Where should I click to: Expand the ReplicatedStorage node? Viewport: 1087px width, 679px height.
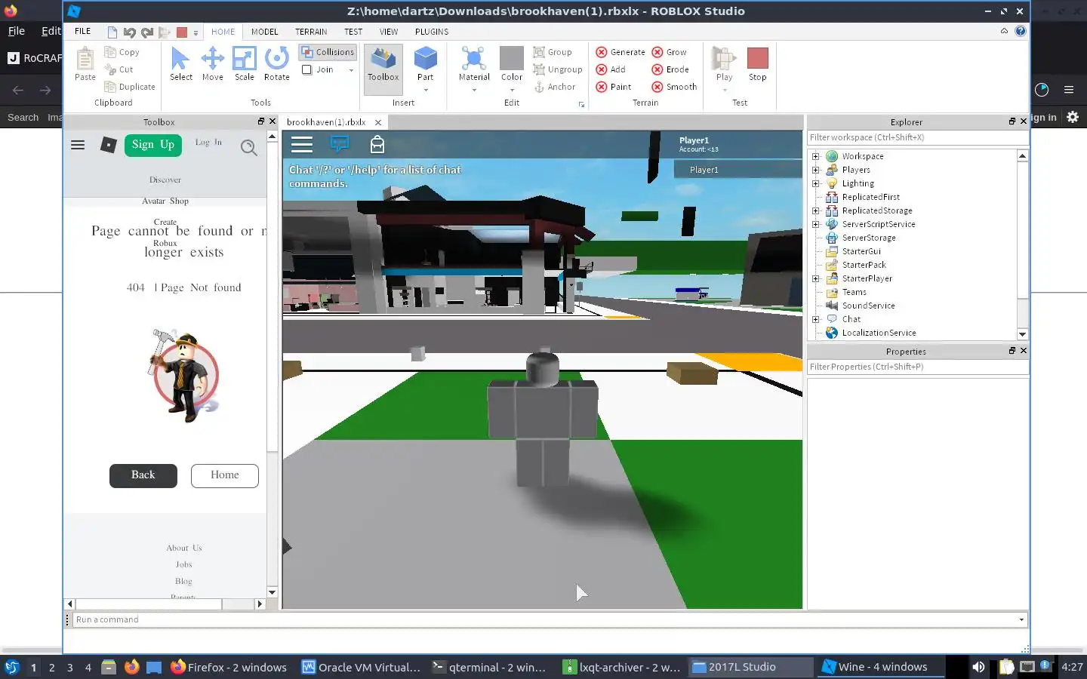click(815, 210)
